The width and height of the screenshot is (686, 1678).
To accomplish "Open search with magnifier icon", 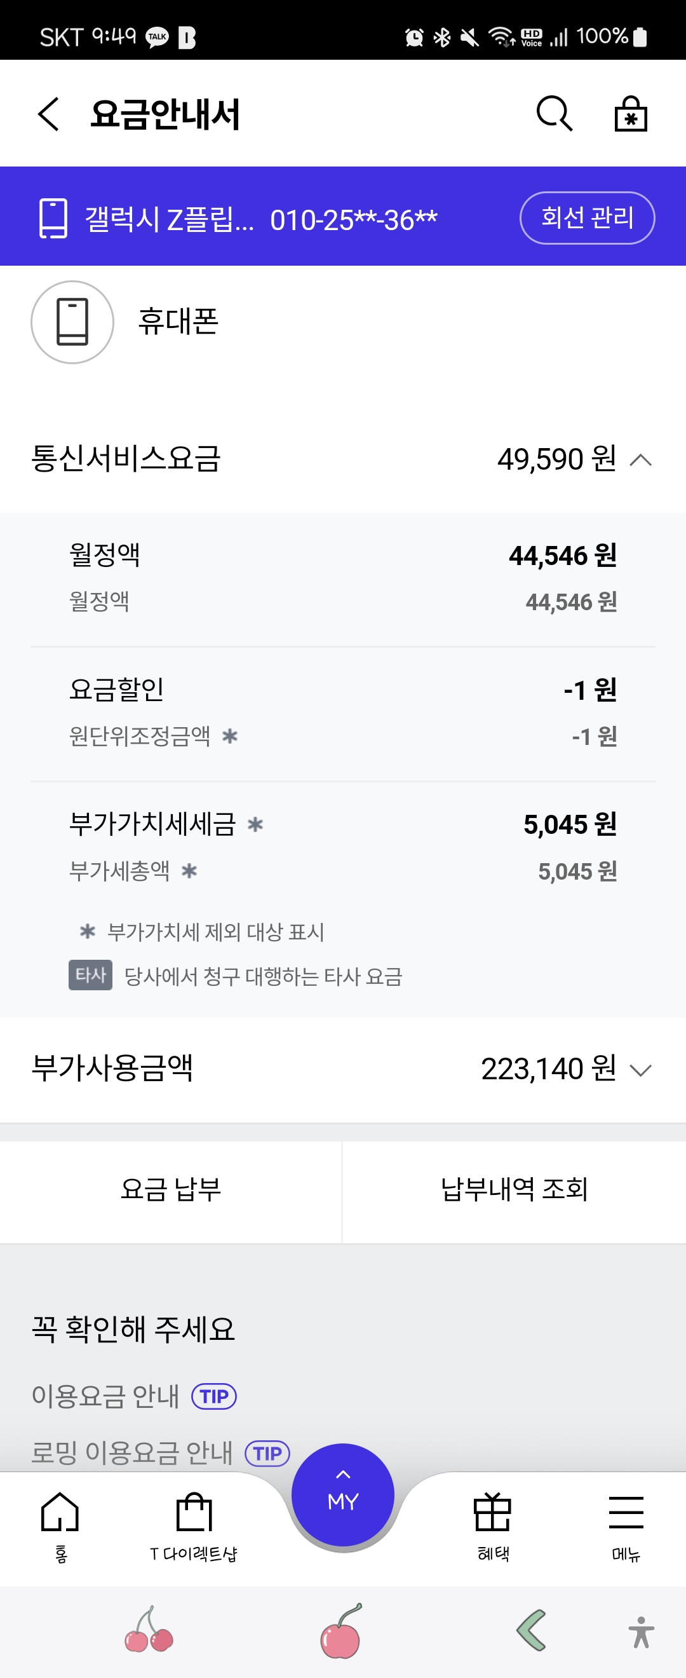I will click(554, 114).
